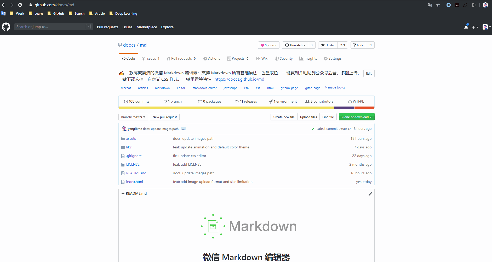Click the purple CSS segment of language bar
This screenshot has width=492, height=262.
[x=344, y=108]
